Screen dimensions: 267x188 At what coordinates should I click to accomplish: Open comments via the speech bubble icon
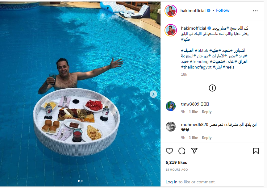[182, 151]
